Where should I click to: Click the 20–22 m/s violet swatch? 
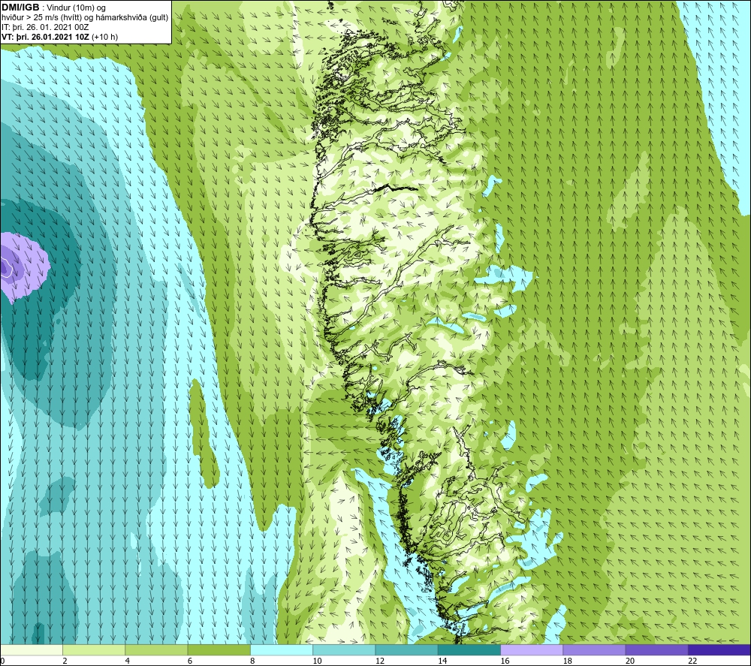(x=656, y=649)
